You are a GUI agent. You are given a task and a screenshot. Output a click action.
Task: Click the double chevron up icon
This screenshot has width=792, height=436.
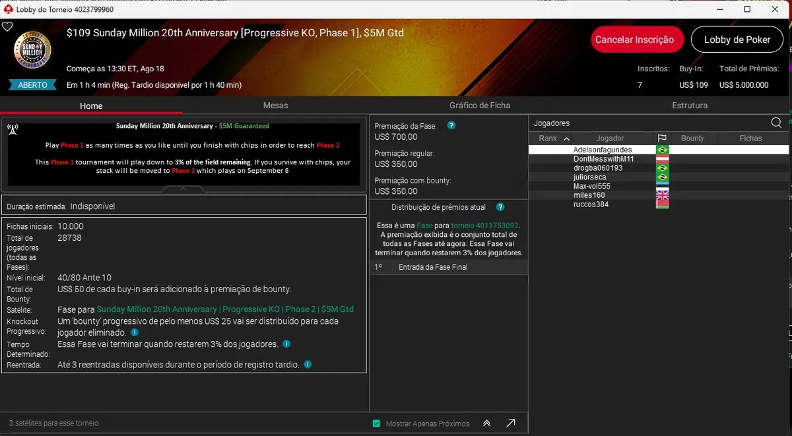point(487,423)
